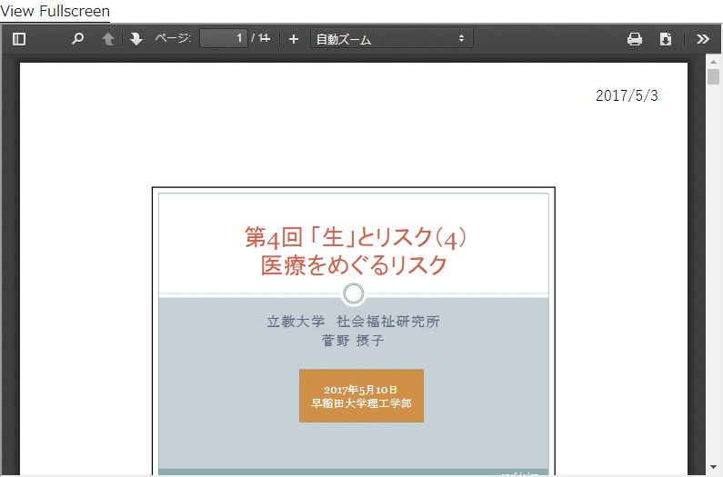Print the PDF document

(635, 39)
